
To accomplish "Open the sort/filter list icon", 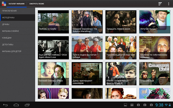I will pos(160,4).
